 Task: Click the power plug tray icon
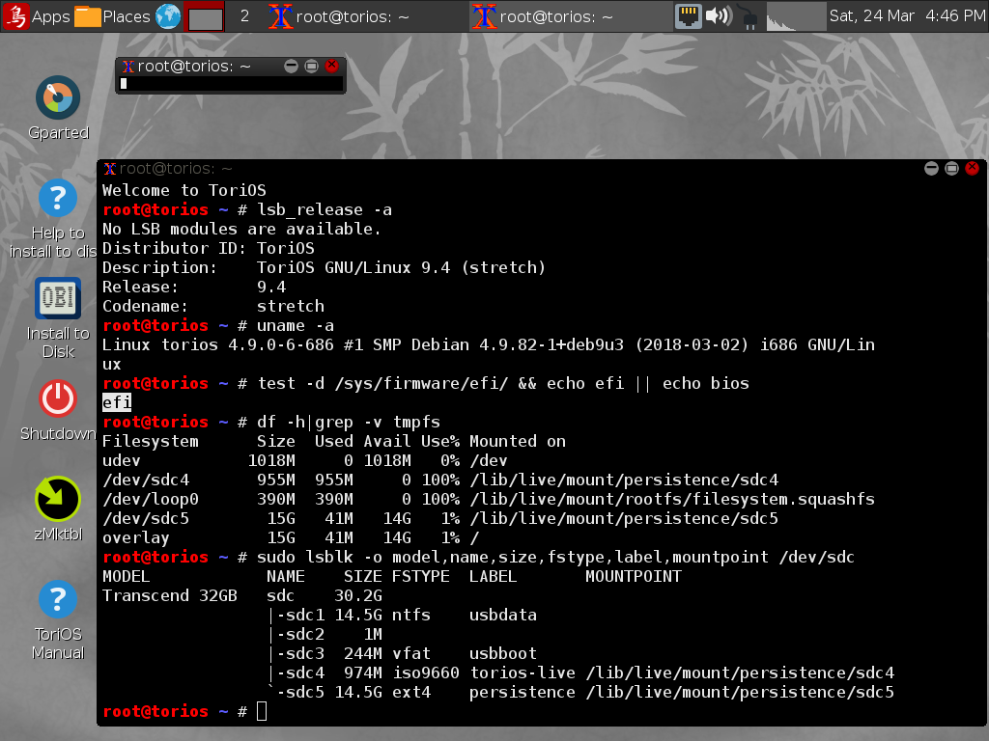coord(749,15)
